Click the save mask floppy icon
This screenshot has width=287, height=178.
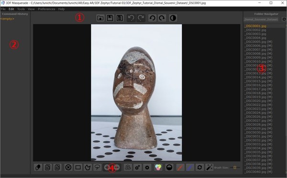point(110,18)
